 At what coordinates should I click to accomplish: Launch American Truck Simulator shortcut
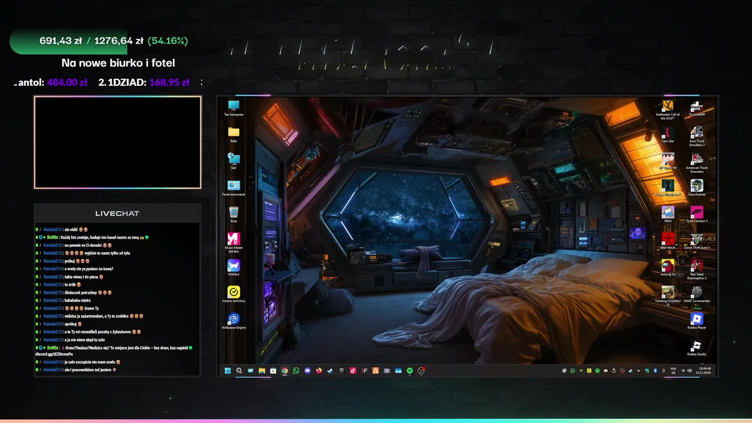[697, 163]
